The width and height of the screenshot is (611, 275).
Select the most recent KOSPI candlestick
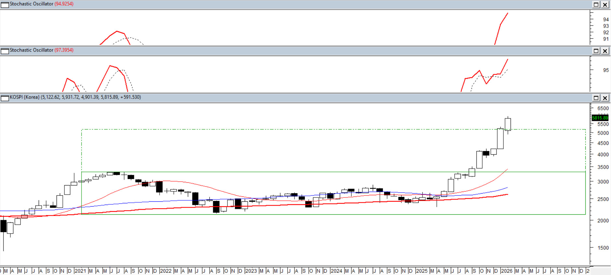click(508, 125)
